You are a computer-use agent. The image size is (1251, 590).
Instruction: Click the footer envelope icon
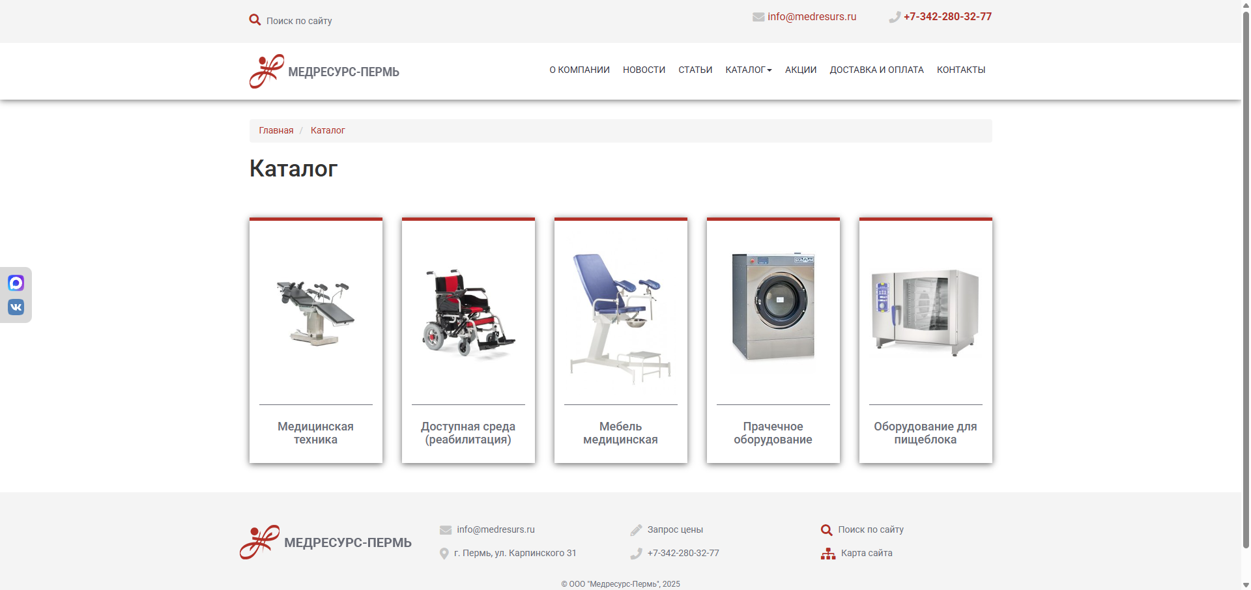click(446, 530)
